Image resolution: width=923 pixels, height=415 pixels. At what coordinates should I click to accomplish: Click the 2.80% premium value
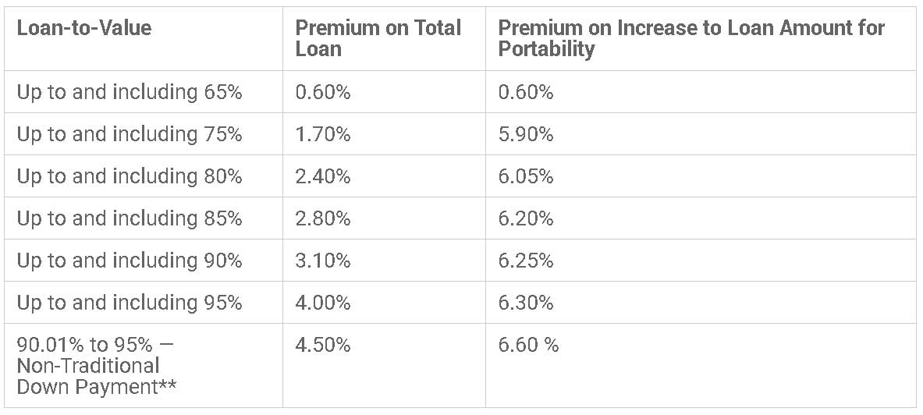pyautogui.click(x=323, y=218)
